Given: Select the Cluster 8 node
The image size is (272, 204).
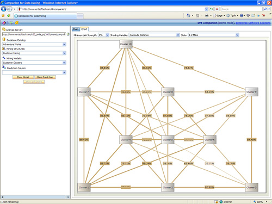Looking at the screenshot, I should tap(168, 92).
